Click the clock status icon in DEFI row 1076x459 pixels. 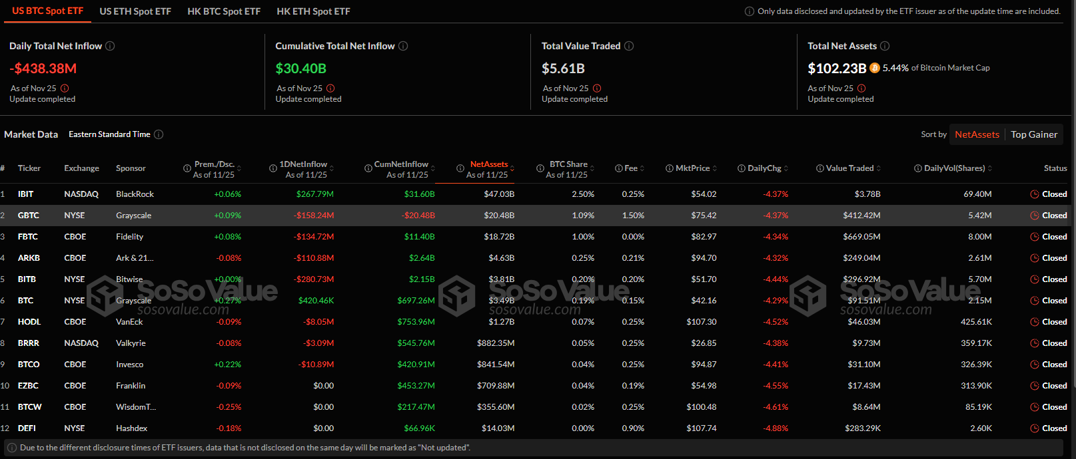tap(1035, 428)
